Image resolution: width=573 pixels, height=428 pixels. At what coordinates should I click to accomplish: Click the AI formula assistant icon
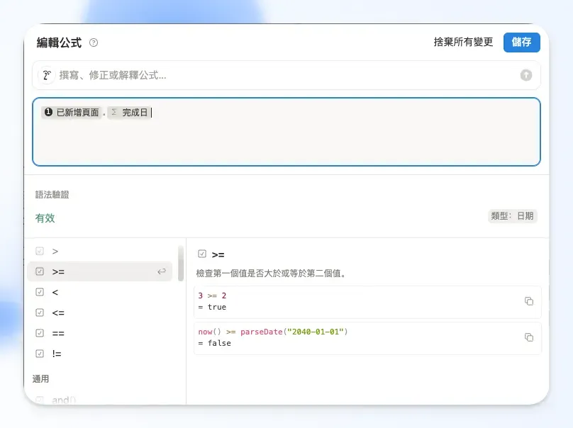[x=47, y=75]
